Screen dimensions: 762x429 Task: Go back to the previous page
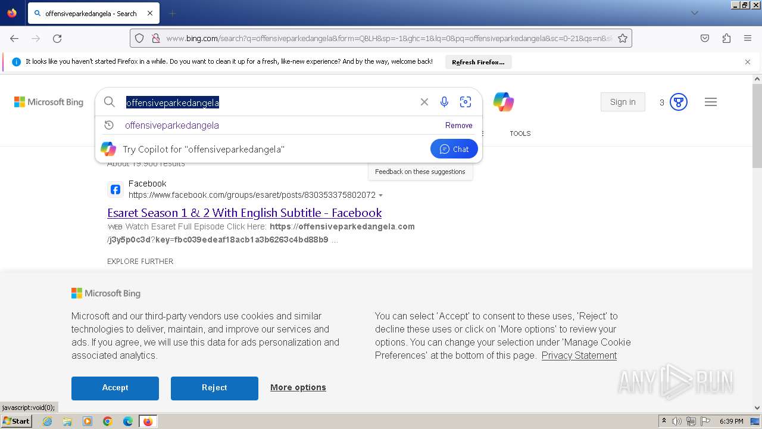coord(14,38)
